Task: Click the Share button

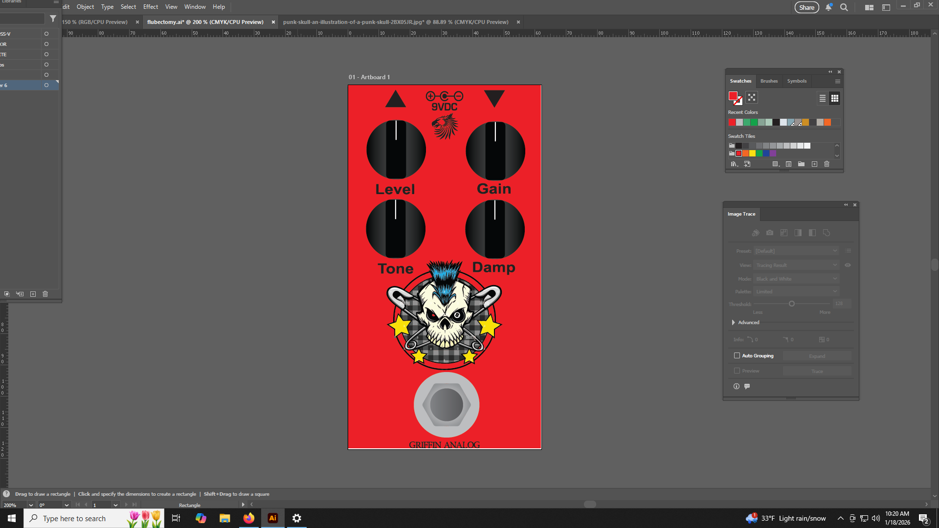Action: [x=806, y=7]
